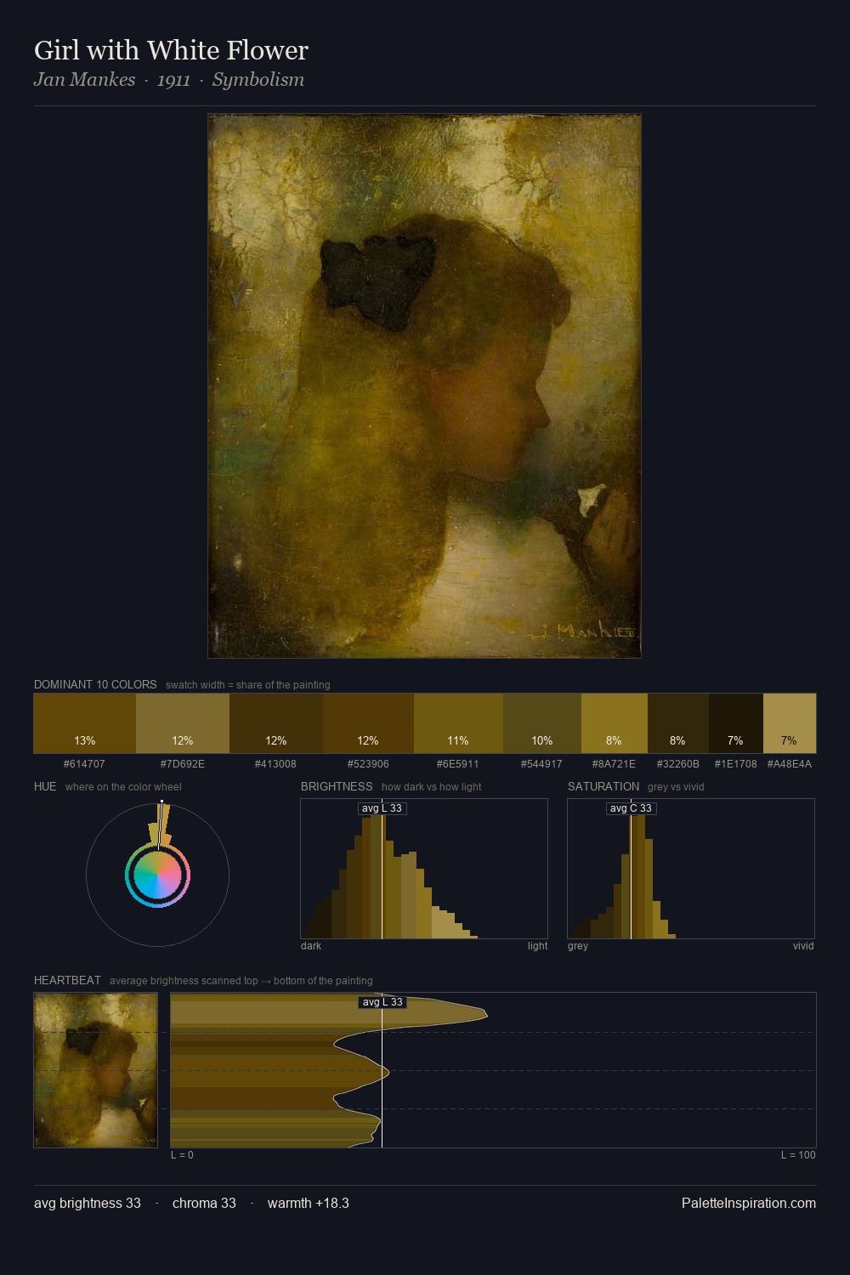Click the 'avg L 33' brightness histogram label
The height and width of the screenshot is (1275, 850).
coord(382,808)
